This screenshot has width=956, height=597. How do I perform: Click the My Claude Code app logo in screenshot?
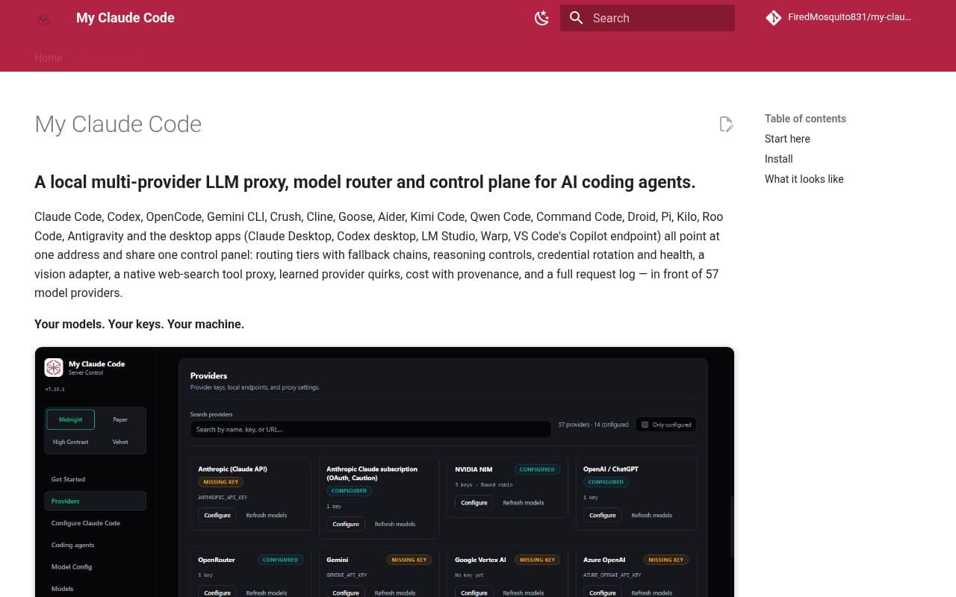(54, 367)
